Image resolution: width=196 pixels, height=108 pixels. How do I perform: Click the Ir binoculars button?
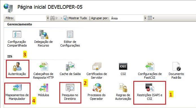point(54,18)
